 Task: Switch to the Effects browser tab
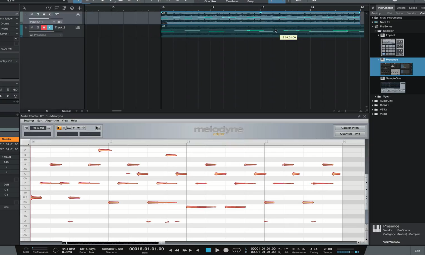point(401,8)
